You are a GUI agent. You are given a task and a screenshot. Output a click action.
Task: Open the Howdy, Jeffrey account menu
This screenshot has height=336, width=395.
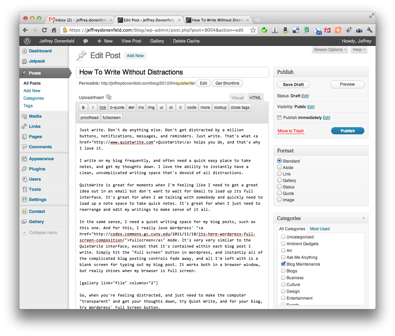coord(357,41)
